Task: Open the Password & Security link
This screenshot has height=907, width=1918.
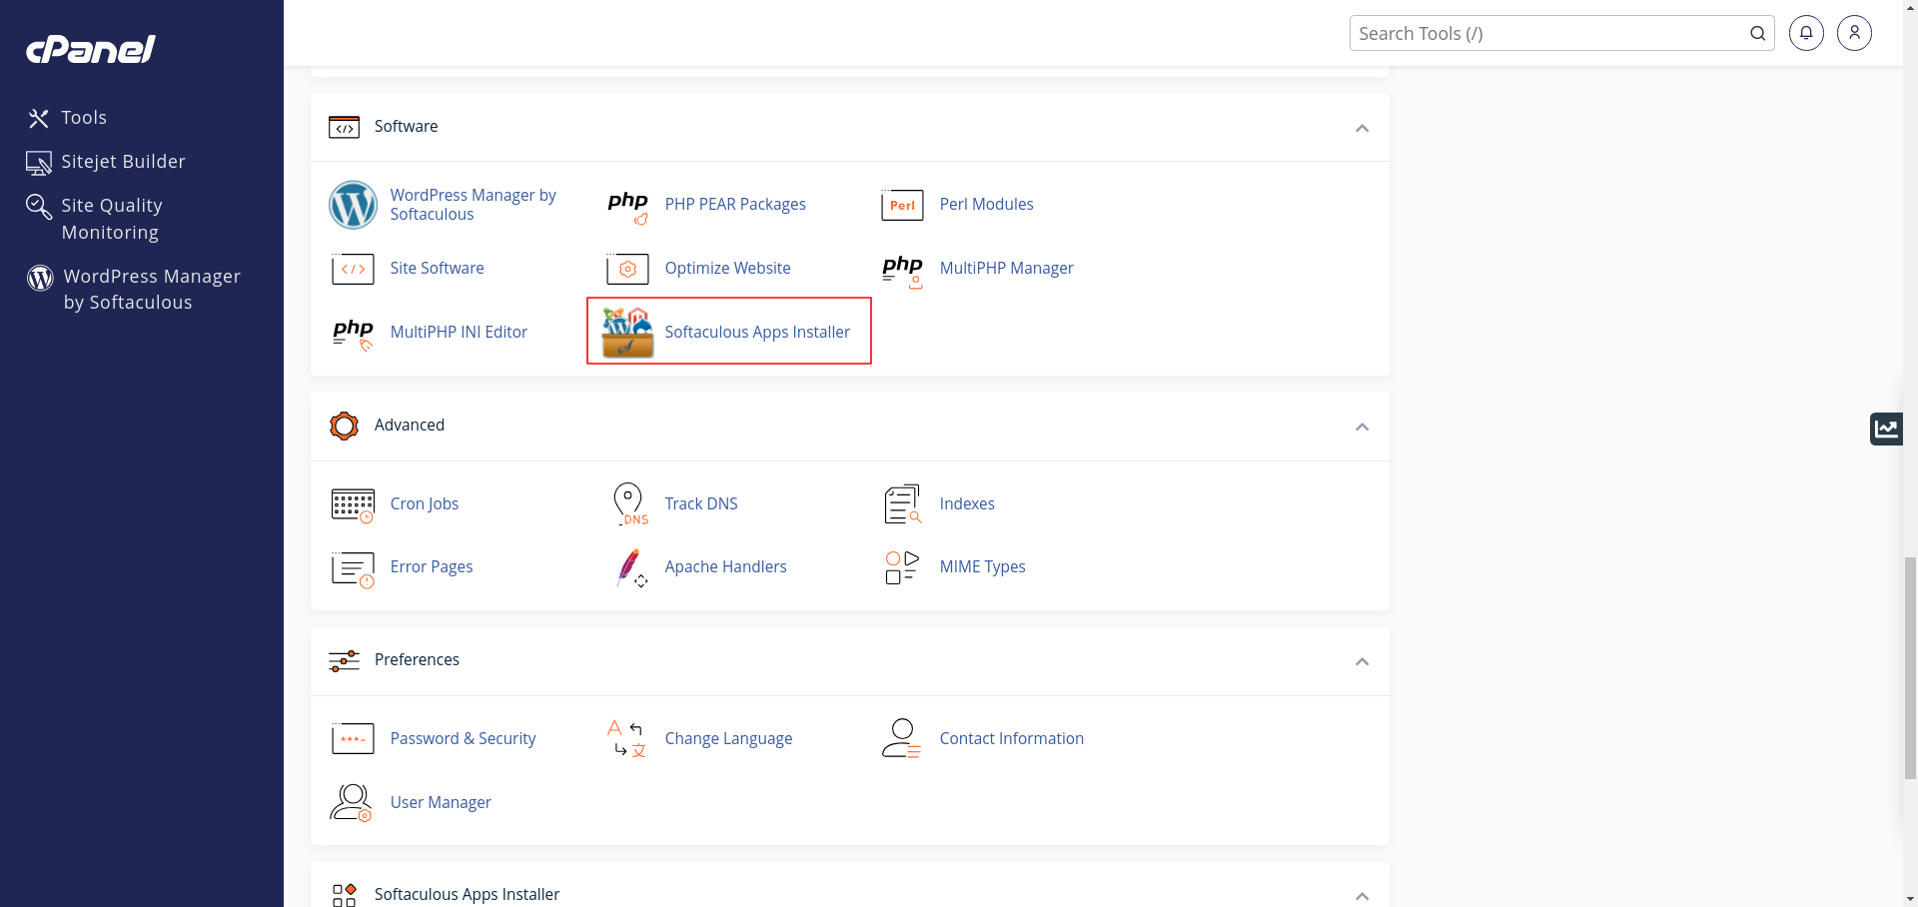Action: click(463, 738)
